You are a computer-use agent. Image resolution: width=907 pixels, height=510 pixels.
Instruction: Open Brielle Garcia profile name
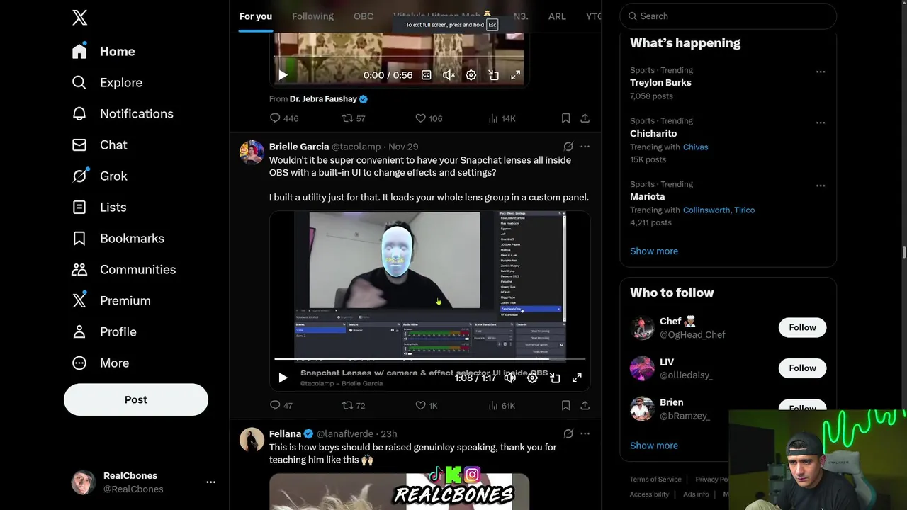tap(299, 147)
